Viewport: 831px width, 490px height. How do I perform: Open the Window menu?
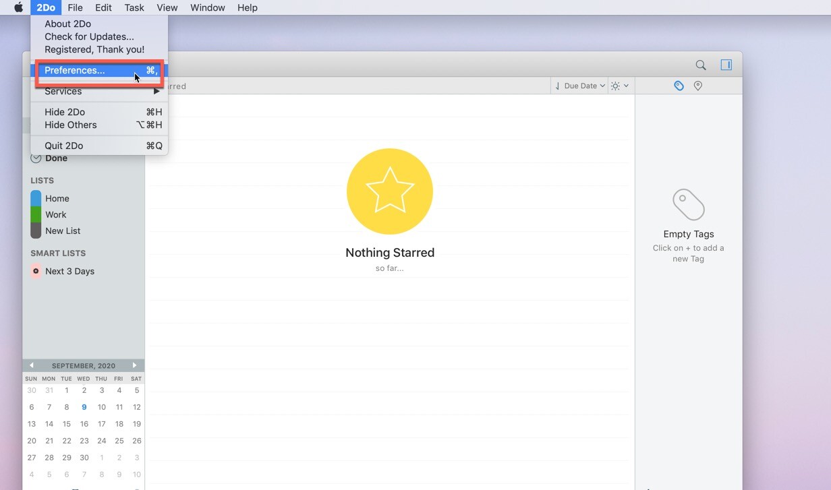coord(207,7)
